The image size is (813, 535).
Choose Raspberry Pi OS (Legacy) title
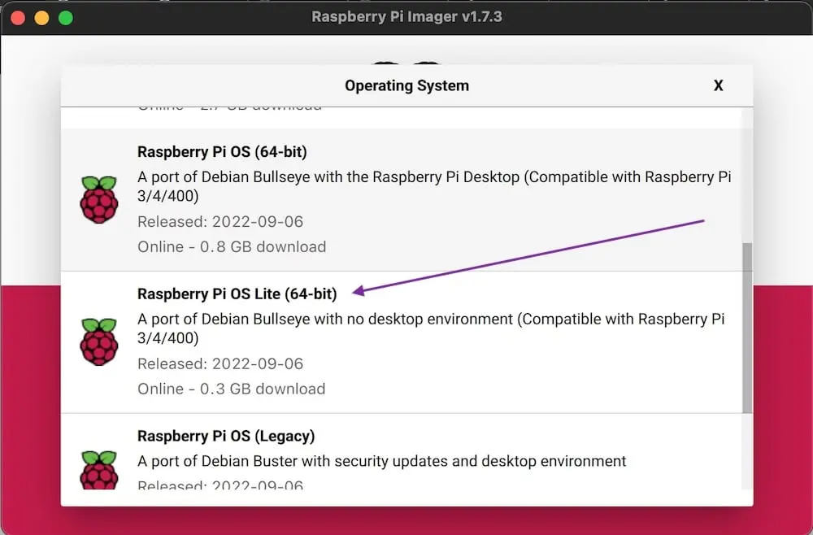coord(226,436)
